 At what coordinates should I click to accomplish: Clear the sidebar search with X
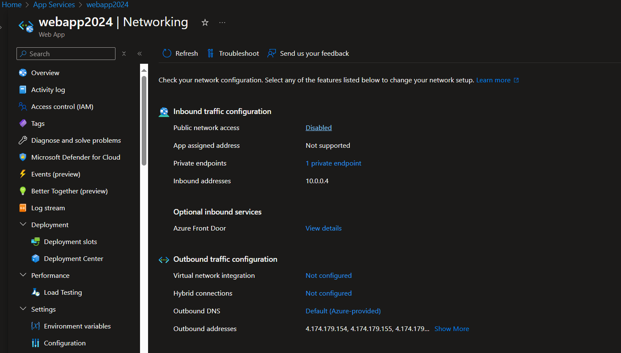point(124,54)
